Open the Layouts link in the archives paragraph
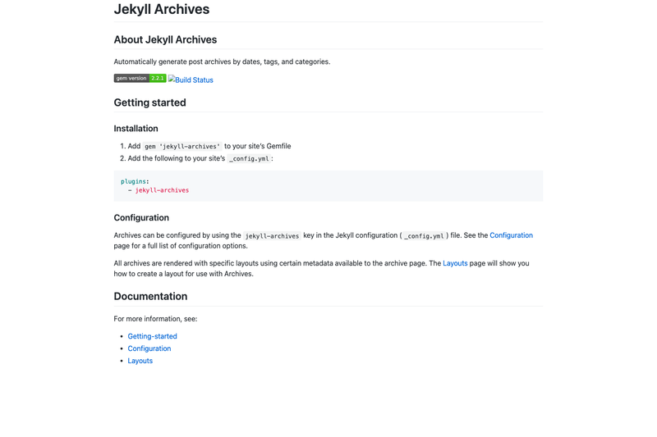 click(455, 263)
